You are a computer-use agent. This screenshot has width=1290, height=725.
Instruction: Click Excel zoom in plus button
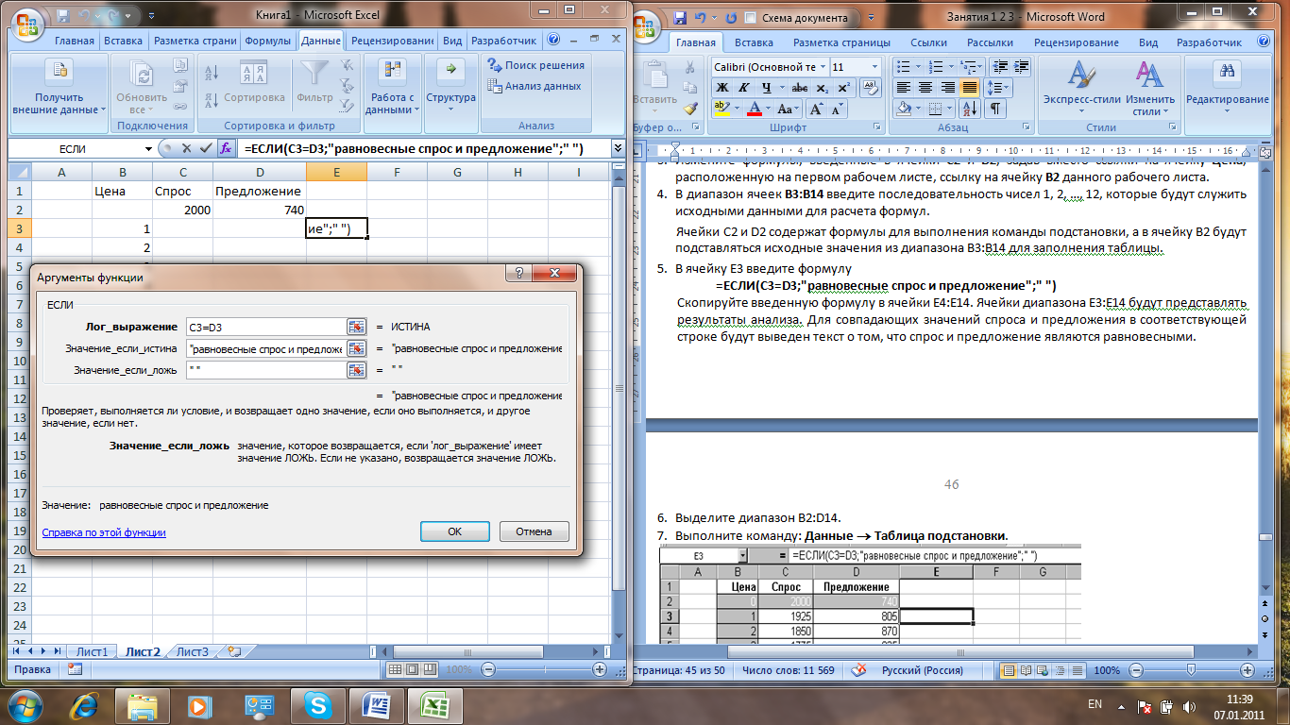[x=598, y=669]
